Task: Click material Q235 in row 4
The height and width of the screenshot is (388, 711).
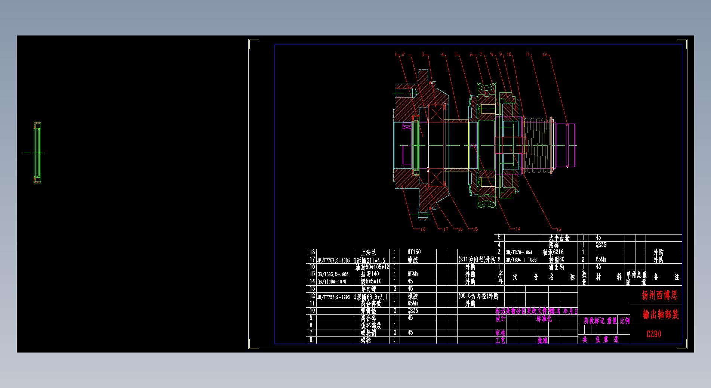Action: pos(601,245)
